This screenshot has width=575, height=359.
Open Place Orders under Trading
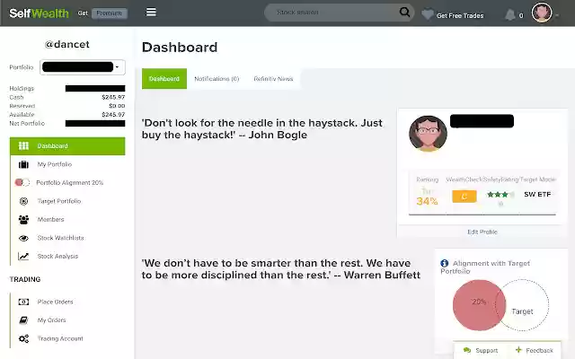tap(55, 302)
